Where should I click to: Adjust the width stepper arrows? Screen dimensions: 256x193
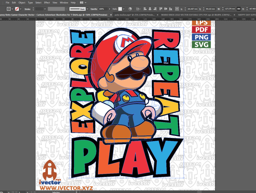point(223,9)
